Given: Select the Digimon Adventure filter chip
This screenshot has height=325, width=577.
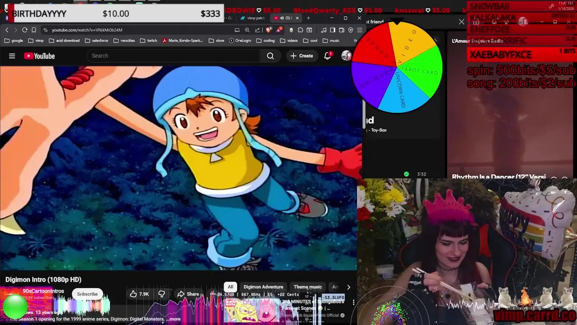Looking at the screenshot, I should click(263, 287).
